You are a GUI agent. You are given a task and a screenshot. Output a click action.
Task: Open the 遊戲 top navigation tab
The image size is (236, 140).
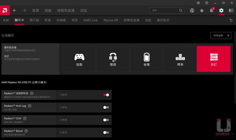[x=48, y=10]
